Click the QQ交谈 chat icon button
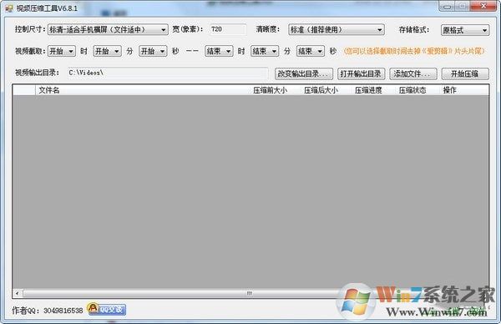 pyautogui.click(x=106, y=309)
